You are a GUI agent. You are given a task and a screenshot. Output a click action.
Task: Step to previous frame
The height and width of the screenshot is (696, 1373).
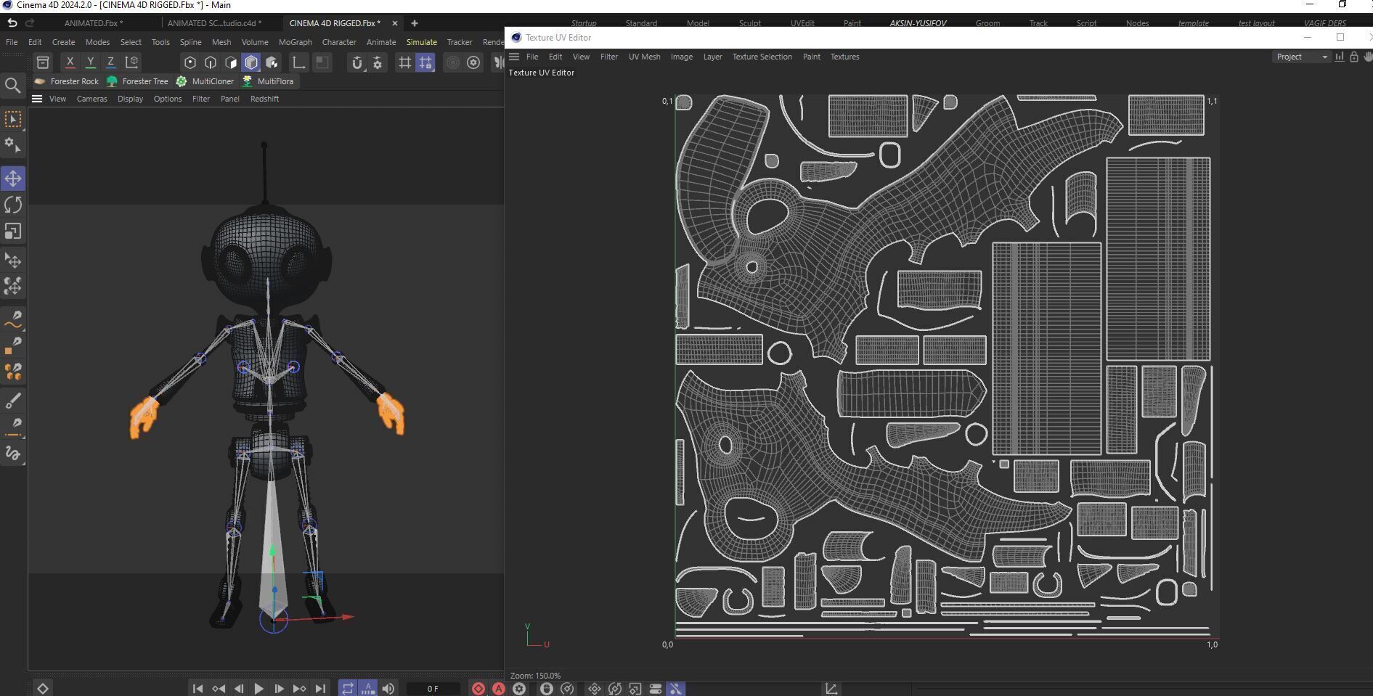pyautogui.click(x=238, y=689)
